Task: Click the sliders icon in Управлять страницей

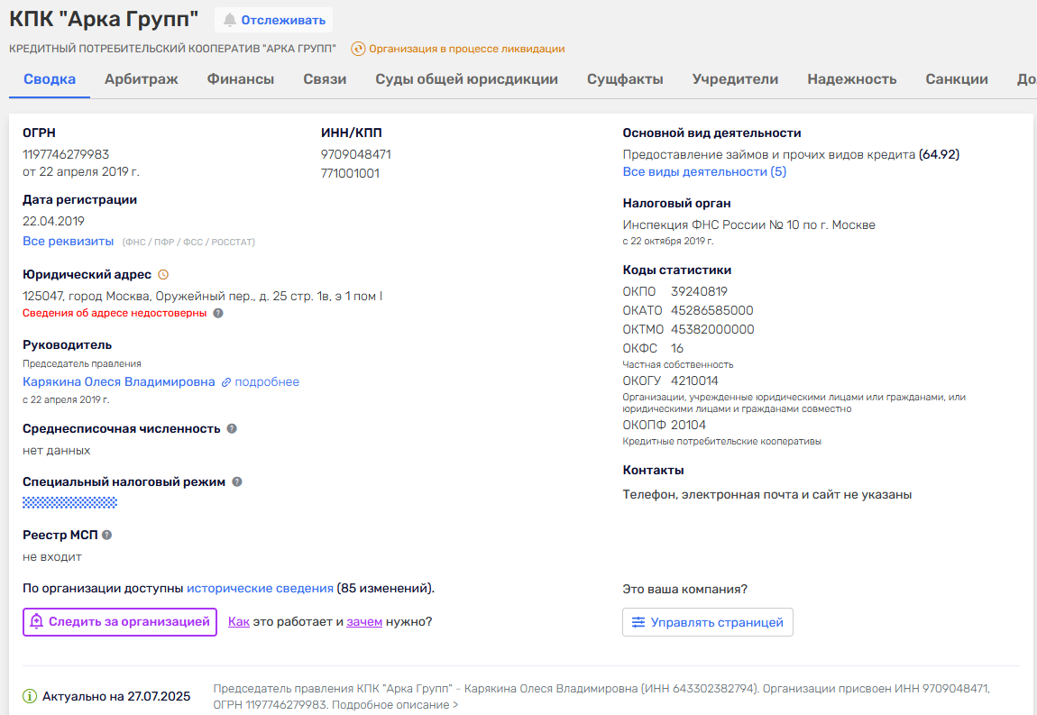Action: 638,622
